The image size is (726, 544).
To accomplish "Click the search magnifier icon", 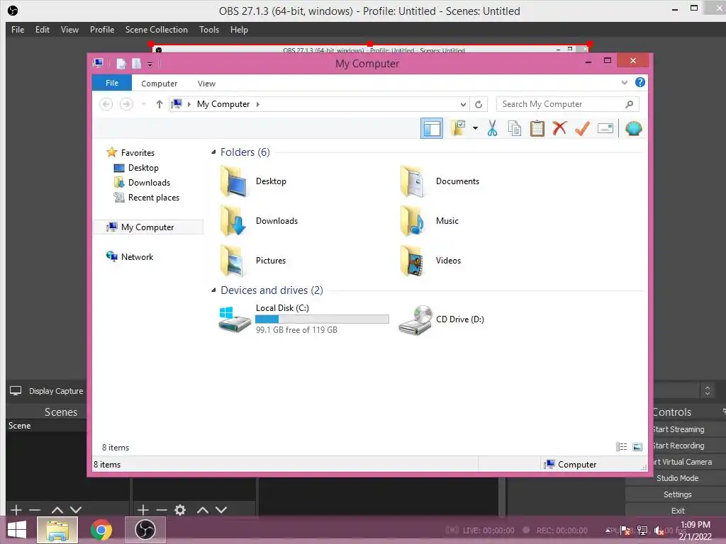I will click(x=629, y=104).
